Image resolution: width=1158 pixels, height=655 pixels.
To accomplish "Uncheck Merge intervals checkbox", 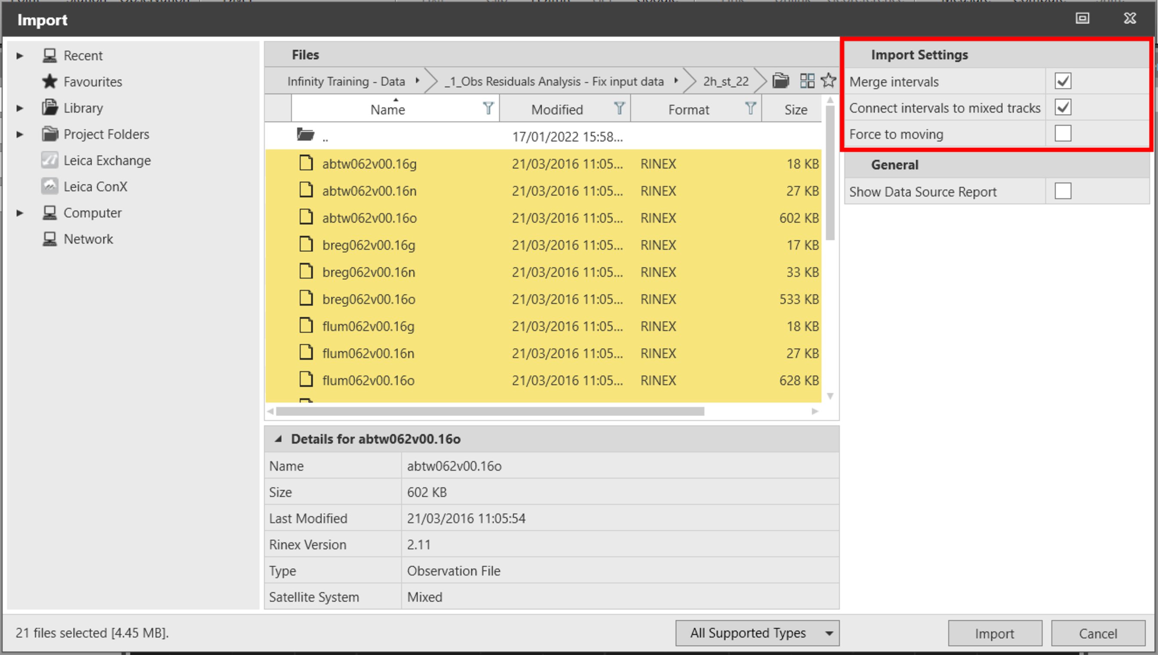I will tap(1063, 81).
